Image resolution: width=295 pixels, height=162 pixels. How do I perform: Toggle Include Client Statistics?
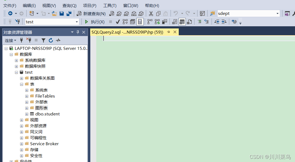[x=164, y=22]
